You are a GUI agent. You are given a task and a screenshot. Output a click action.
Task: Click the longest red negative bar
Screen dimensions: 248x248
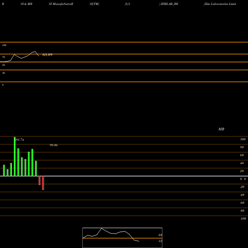tap(43, 183)
